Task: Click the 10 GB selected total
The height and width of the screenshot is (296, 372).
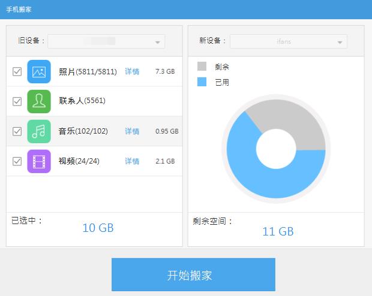Action: pyautogui.click(x=98, y=228)
